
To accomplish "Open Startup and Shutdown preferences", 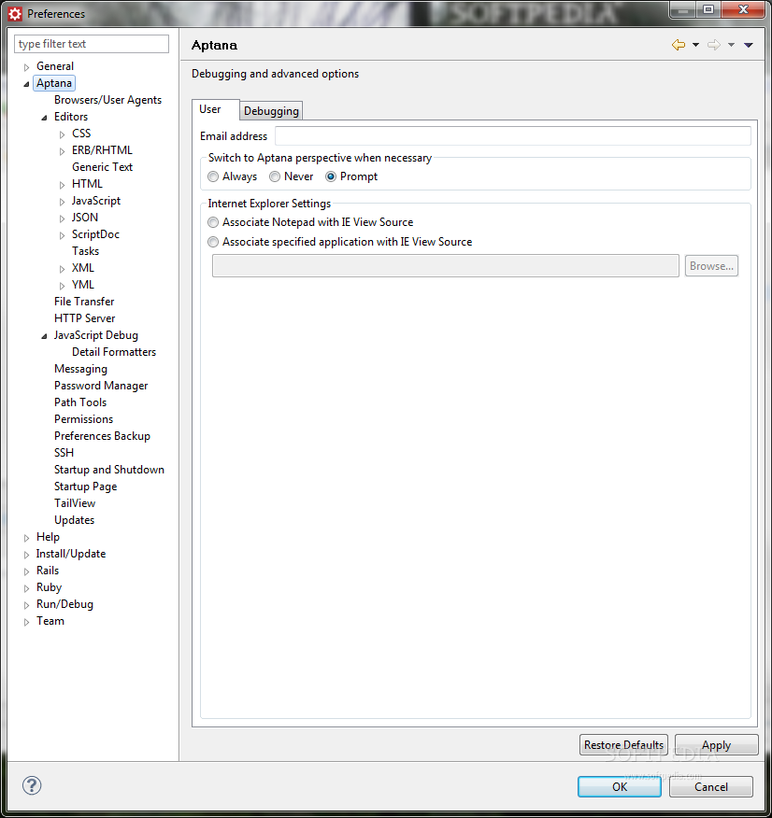I will pos(109,470).
